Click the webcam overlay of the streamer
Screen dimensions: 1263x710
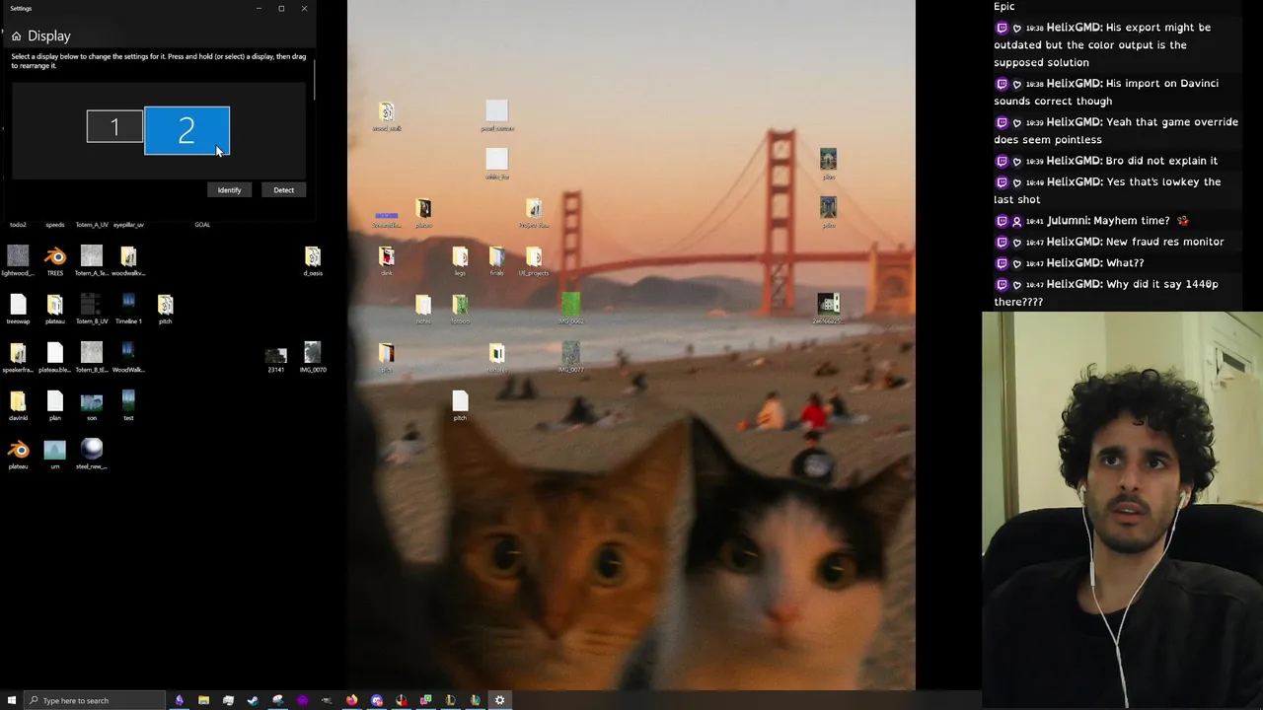pos(1122,510)
